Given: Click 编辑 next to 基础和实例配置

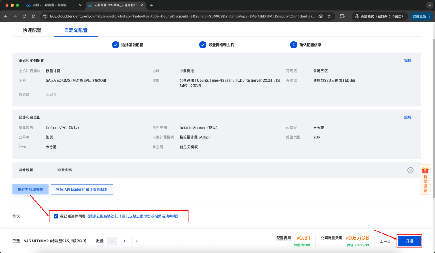Looking at the screenshot, I should click(x=407, y=60).
